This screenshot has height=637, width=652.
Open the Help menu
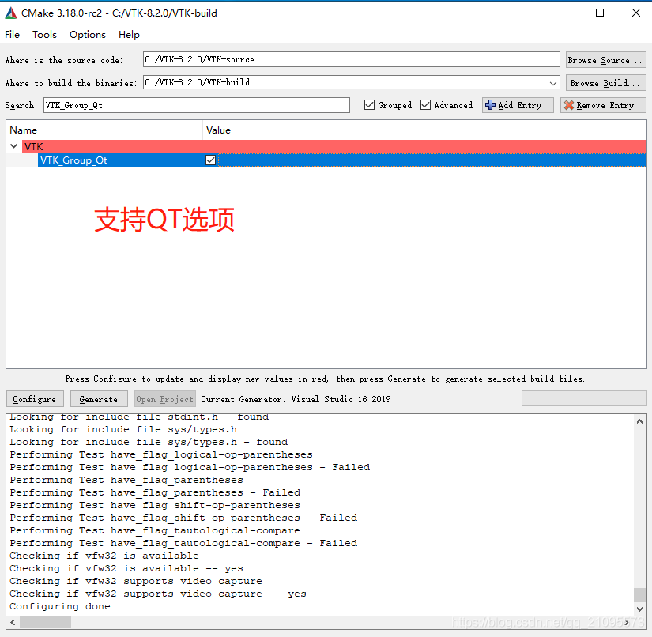(129, 35)
